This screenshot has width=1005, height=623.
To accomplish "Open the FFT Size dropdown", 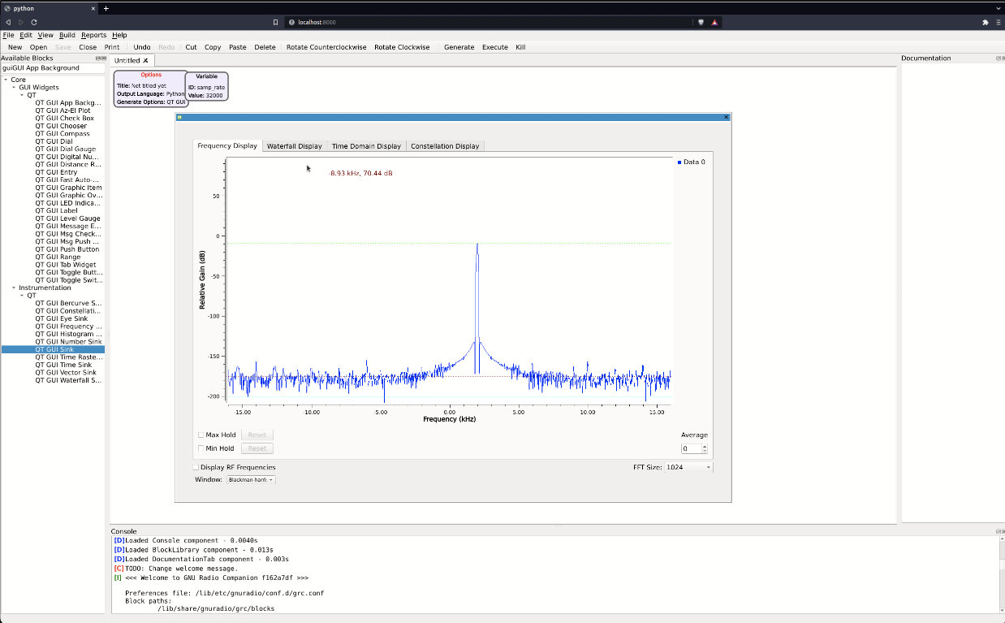I will [688, 466].
